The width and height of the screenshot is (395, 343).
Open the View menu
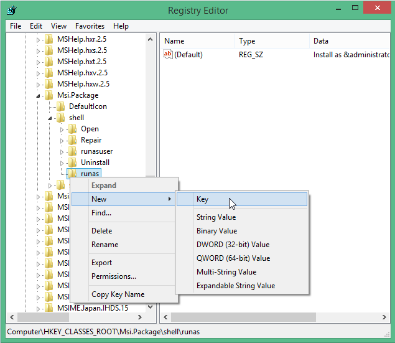[x=58, y=26]
